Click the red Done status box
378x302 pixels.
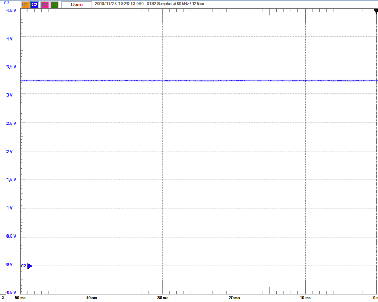coord(76,4)
